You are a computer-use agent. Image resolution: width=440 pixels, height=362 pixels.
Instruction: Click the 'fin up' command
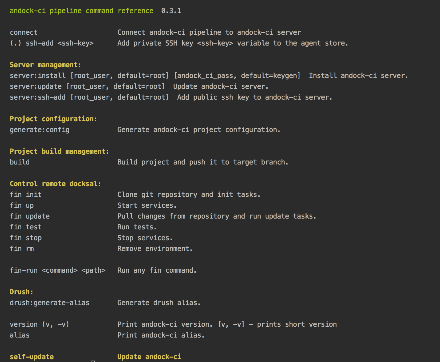(x=22, y=205)
